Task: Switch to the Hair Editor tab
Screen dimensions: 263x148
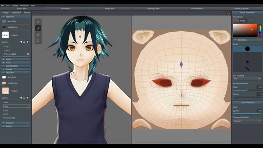Action: [x=66, y=8]
